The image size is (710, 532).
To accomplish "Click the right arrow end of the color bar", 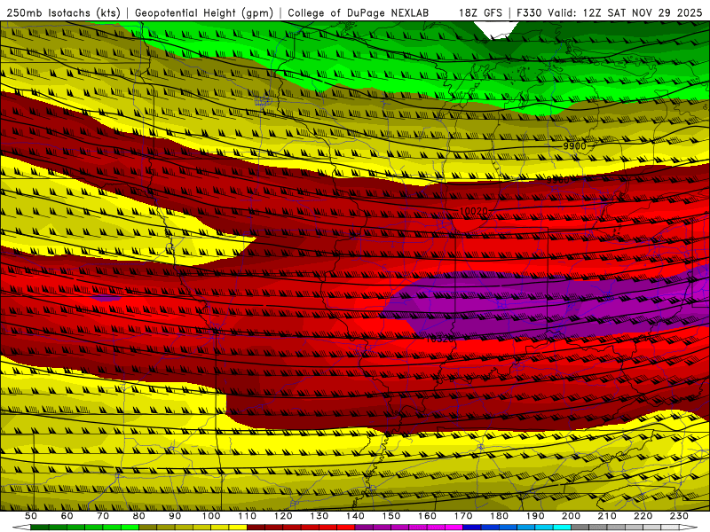I will (688, 528).
